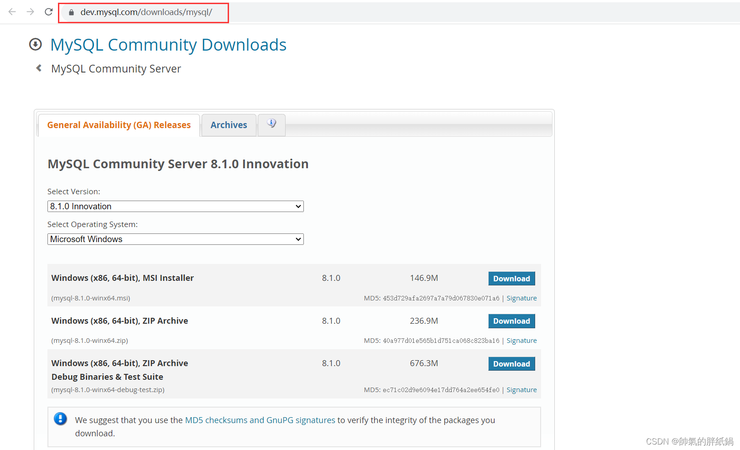Open the Select Operating System dropdown
The width and height of the screenshot is (740, 450).
[176, 239]
